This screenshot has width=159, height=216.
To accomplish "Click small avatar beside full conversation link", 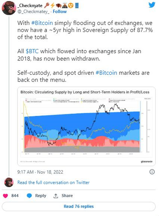I will point(9,182).
